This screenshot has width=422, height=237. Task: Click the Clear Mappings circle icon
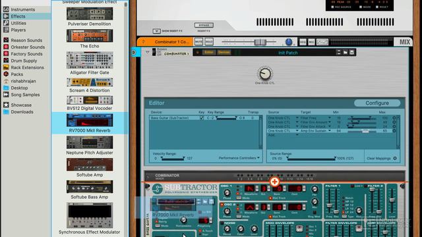point(395,158)
